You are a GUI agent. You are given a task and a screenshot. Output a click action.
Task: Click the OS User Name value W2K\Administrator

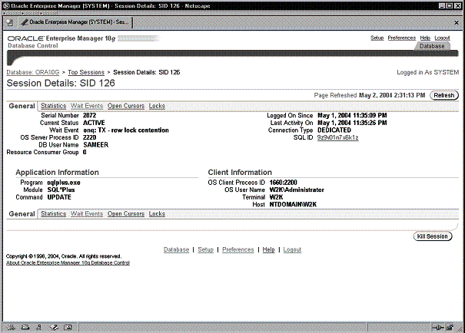pyautogui.click(x=297, y=190)
